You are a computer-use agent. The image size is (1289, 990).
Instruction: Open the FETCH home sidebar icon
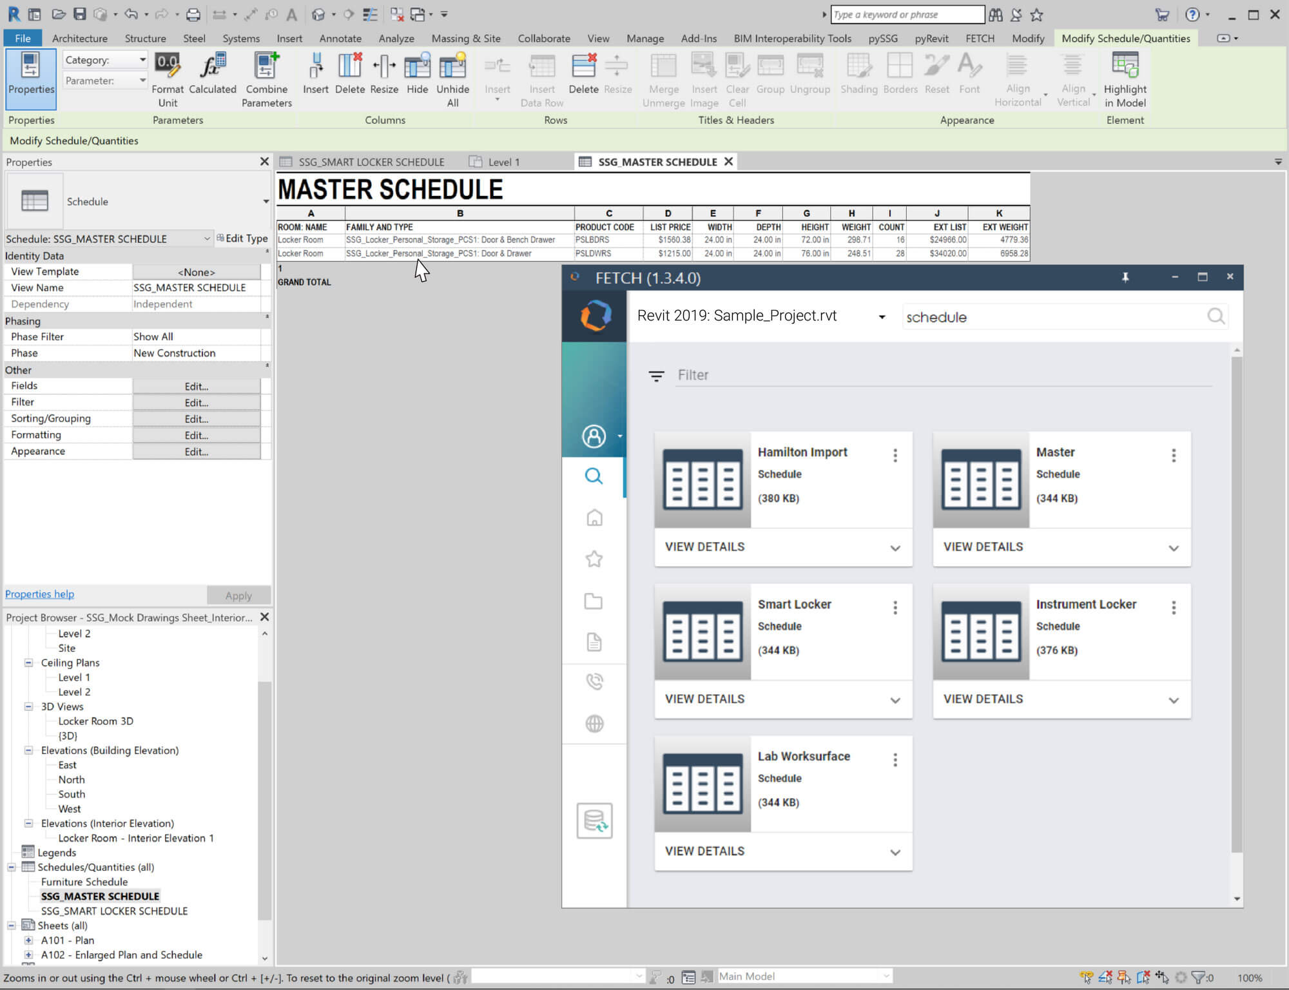coord(594,518)
